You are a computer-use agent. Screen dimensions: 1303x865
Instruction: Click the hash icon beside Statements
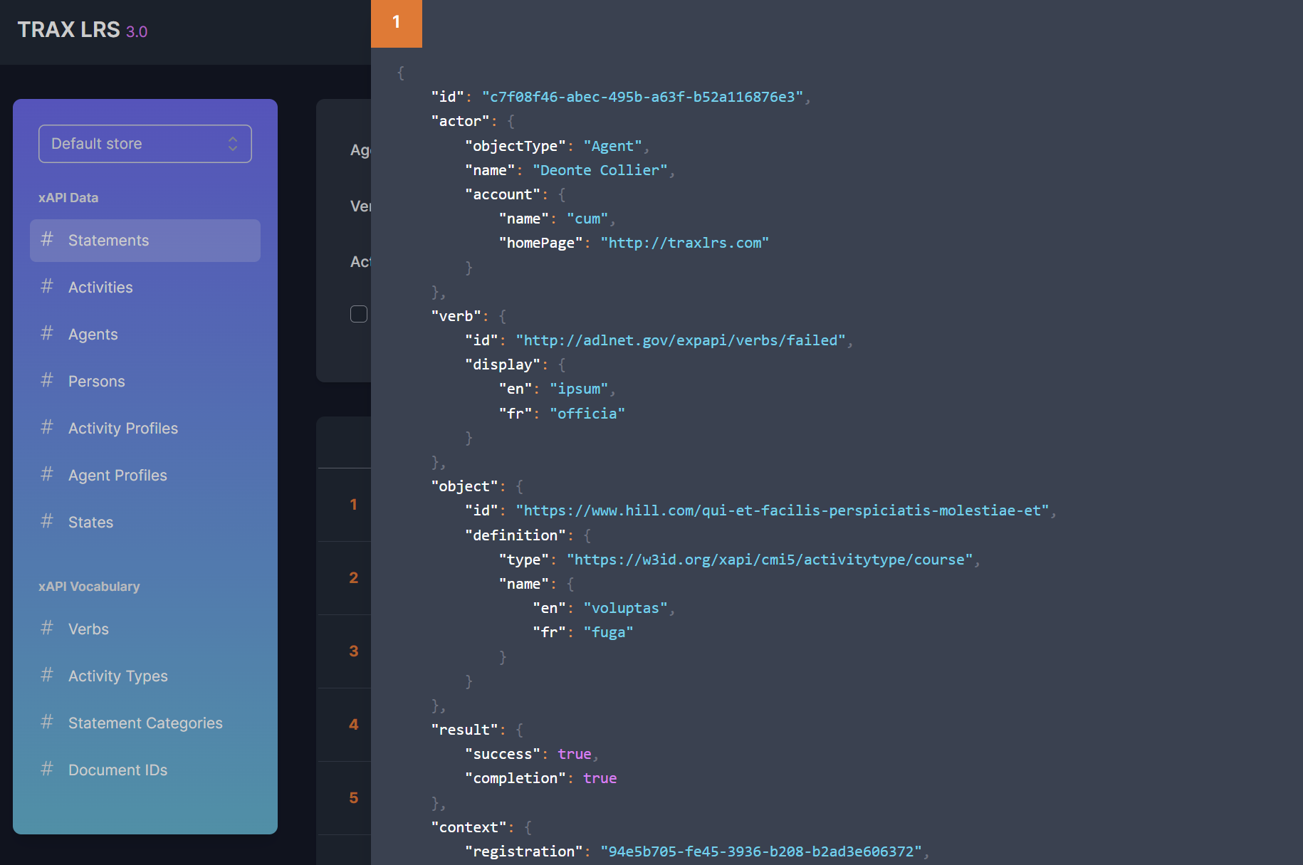pos(47,240)
